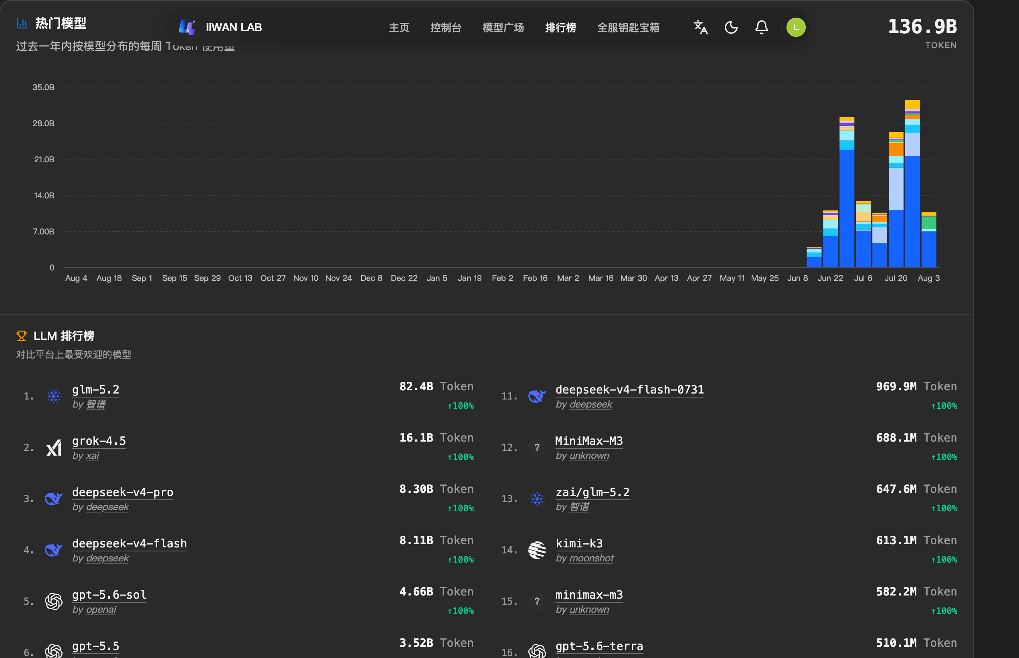1019x658 pixels.
Task: Open the language translation switcher
Action: [x=701, y=27]
